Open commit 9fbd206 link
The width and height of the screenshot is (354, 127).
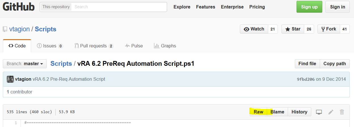[306, 79]
